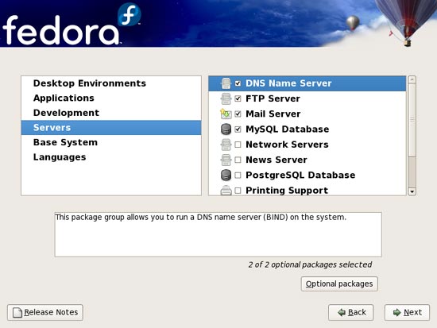Uncheck the FTP Server checkbox
Viewport: 437px width, 328px height.
pos(238,98)
